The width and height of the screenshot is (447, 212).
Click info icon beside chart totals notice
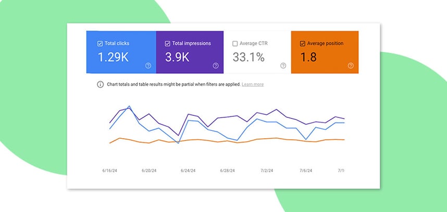pyautogui.click(x=101, y=84)
